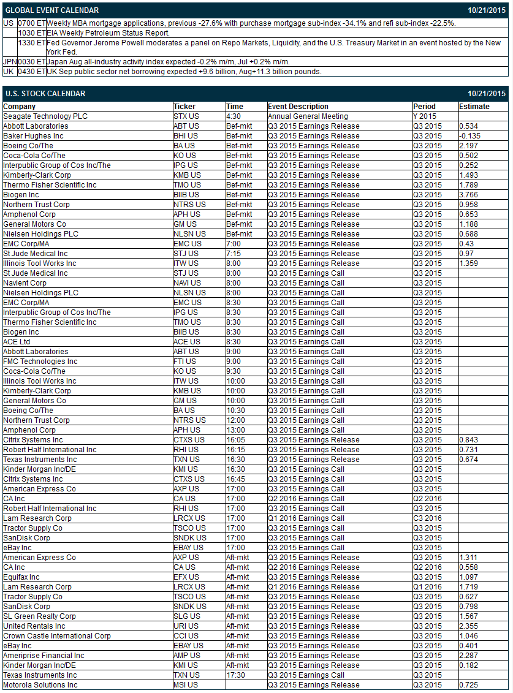Select the Ticker column header
Screen dimensions: 513x693
click(184, 107)
